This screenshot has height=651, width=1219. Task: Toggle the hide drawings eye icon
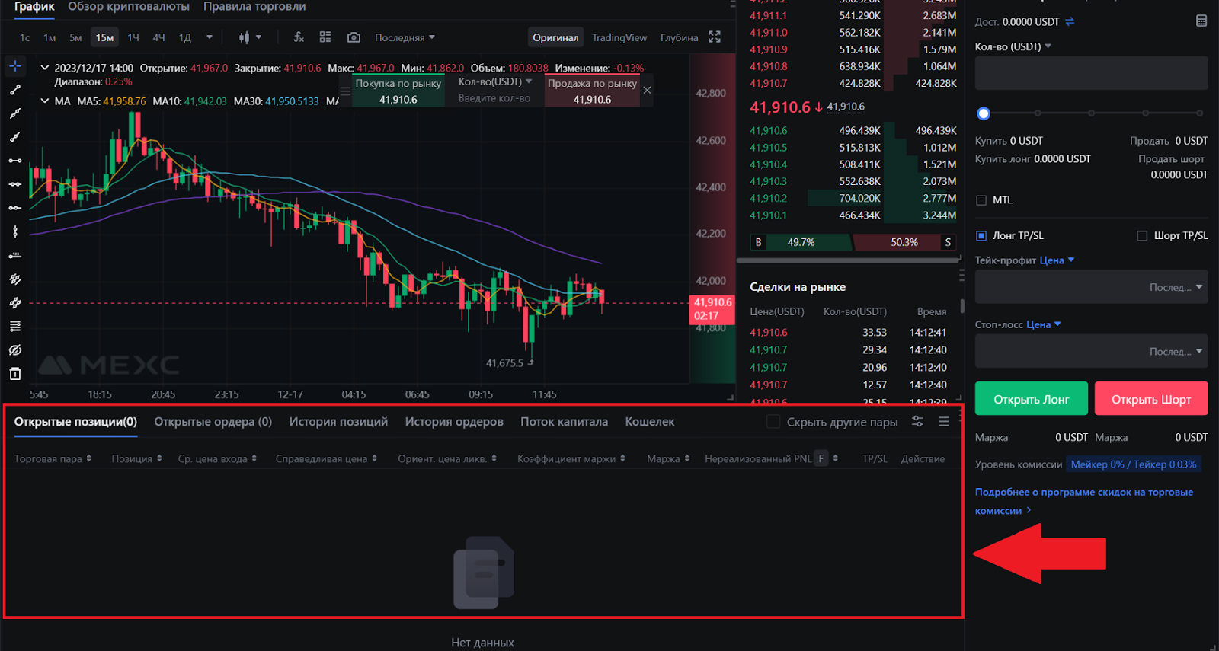(x=15, y=350)
